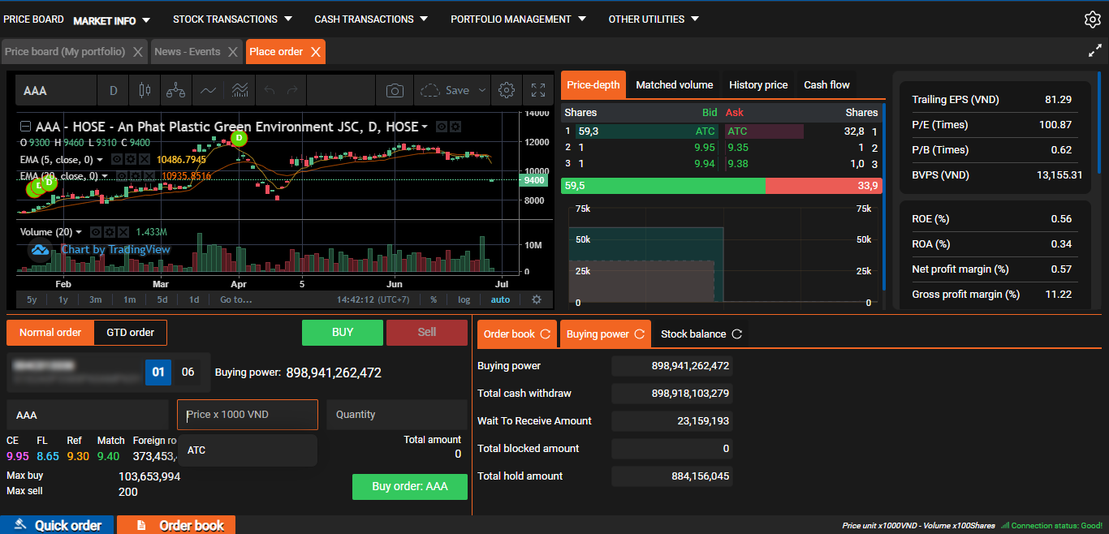Viewport: 1109px width, 534px height.
Task: Expand the Volume (20) indicator dropdown
Action: (79, 232)
